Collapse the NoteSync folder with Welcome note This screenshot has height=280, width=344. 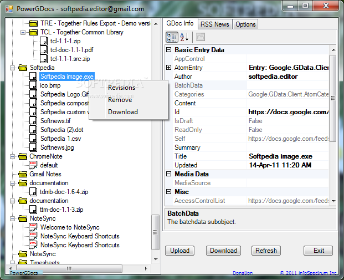click(x=13, y=218)
